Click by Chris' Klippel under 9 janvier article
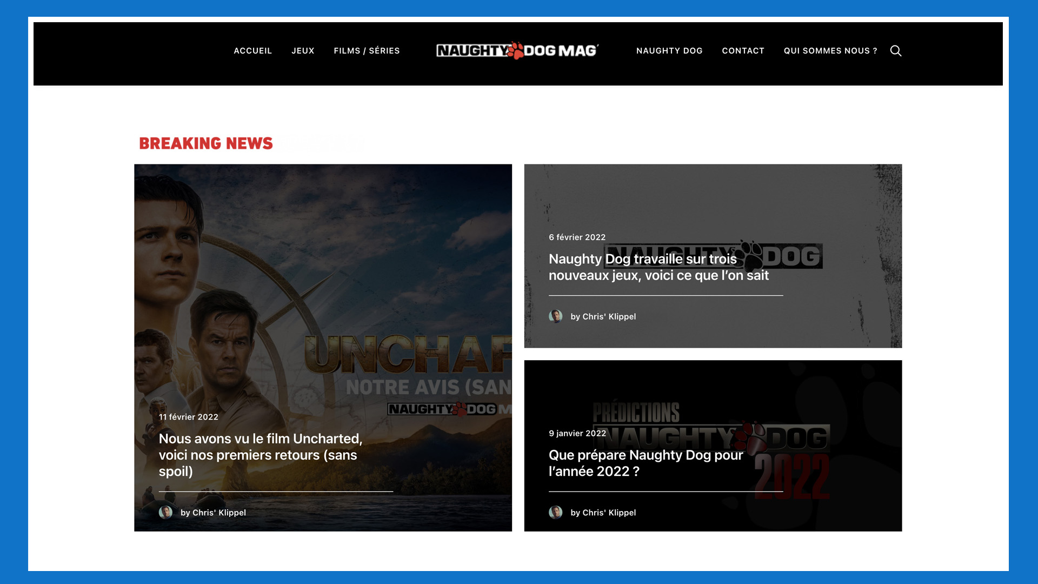1038x584 pixels. [x=603, y=513]
